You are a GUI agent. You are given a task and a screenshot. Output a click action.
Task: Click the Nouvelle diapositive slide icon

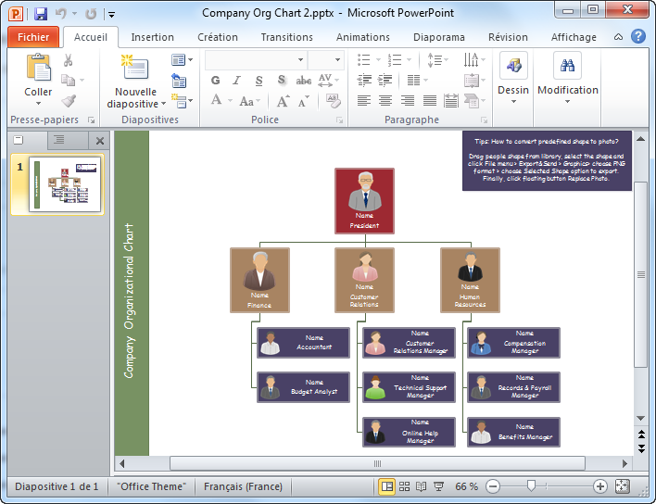click(134, 67)
